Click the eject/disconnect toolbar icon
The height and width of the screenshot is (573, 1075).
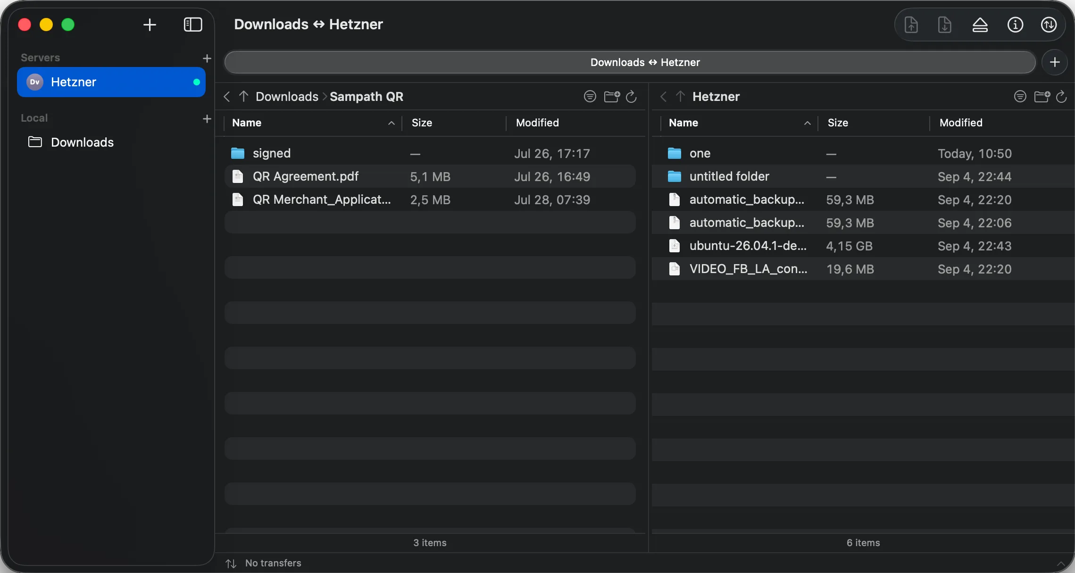[x=980, y=25]
